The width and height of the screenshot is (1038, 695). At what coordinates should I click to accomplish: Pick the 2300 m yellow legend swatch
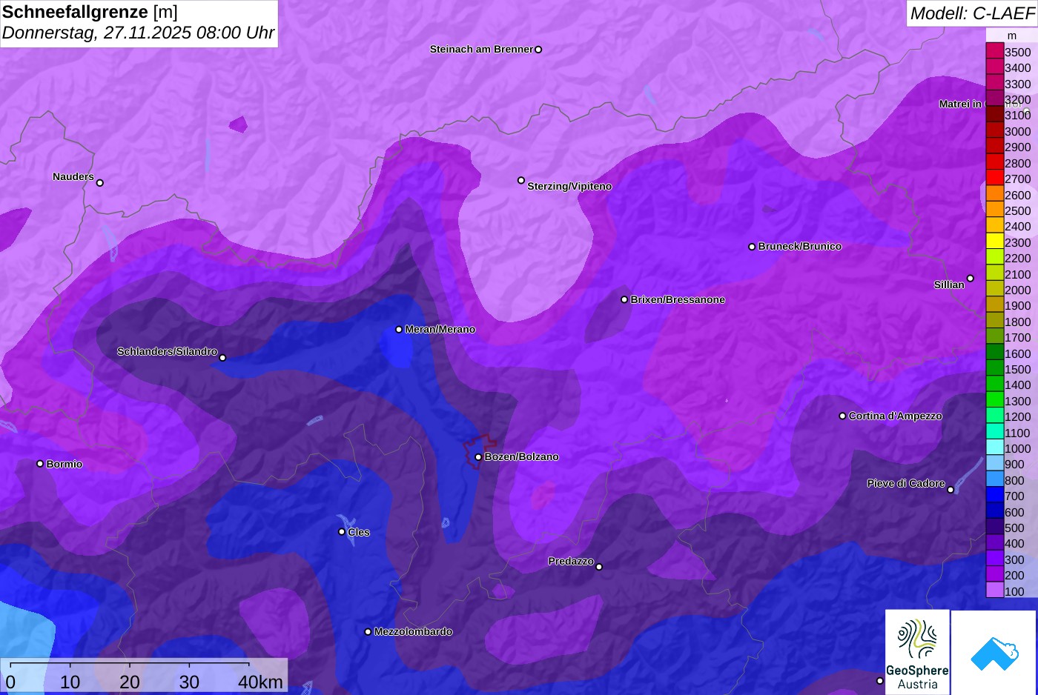coord(994,242)
